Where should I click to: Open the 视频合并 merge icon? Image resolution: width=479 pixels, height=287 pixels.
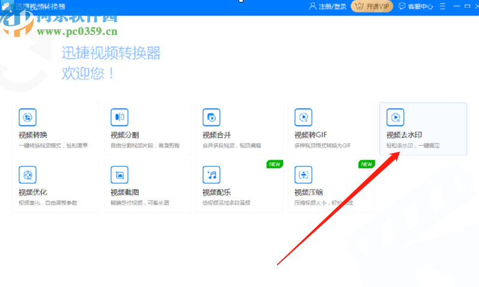(x=212, y=117)
